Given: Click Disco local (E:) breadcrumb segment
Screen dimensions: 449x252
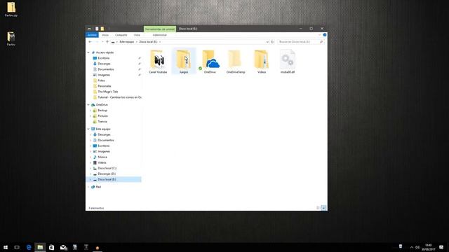Looking at the screenshot, I should [148, 42].
